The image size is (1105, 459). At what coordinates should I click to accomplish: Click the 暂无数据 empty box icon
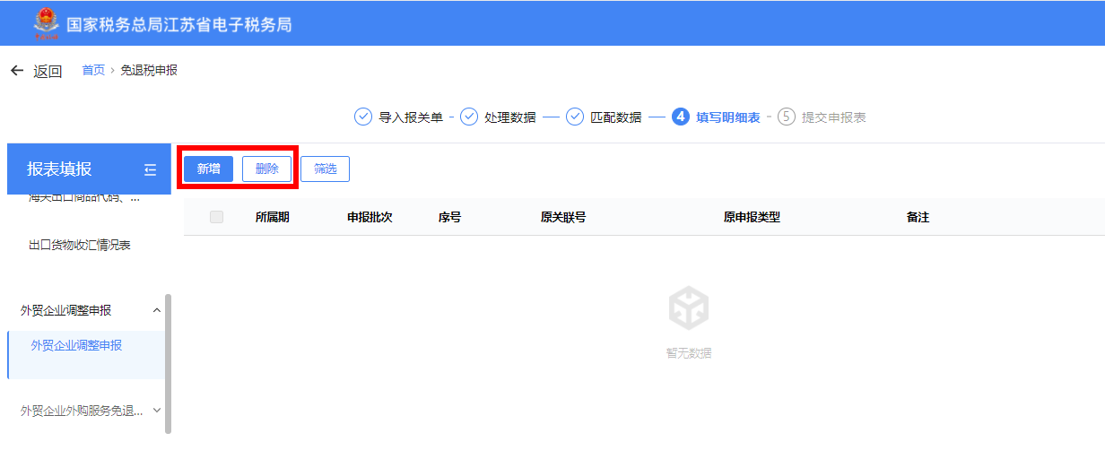pos(689,309)
